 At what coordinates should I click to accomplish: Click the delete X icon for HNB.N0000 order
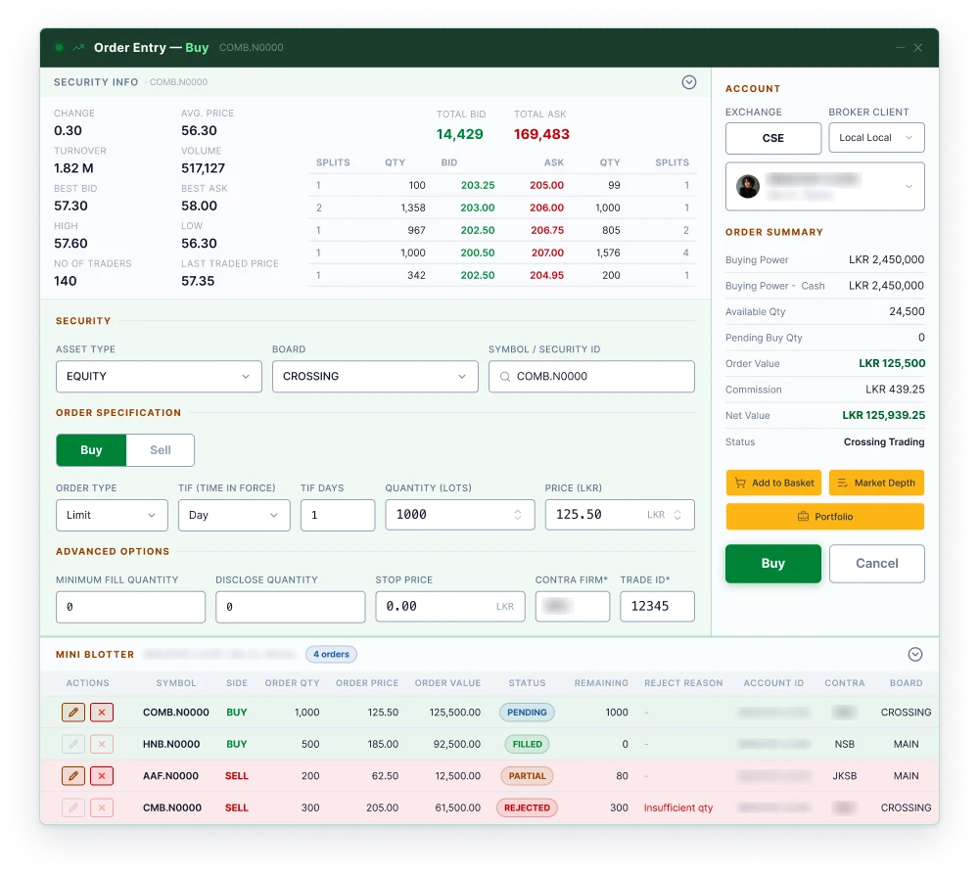(102, 744)
